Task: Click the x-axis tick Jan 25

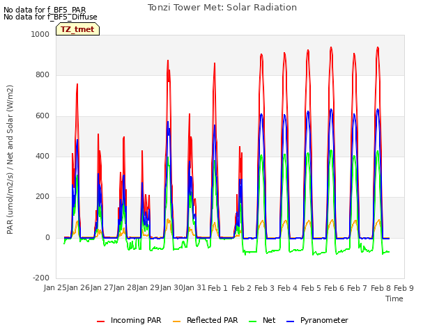Action: point(55,288)
